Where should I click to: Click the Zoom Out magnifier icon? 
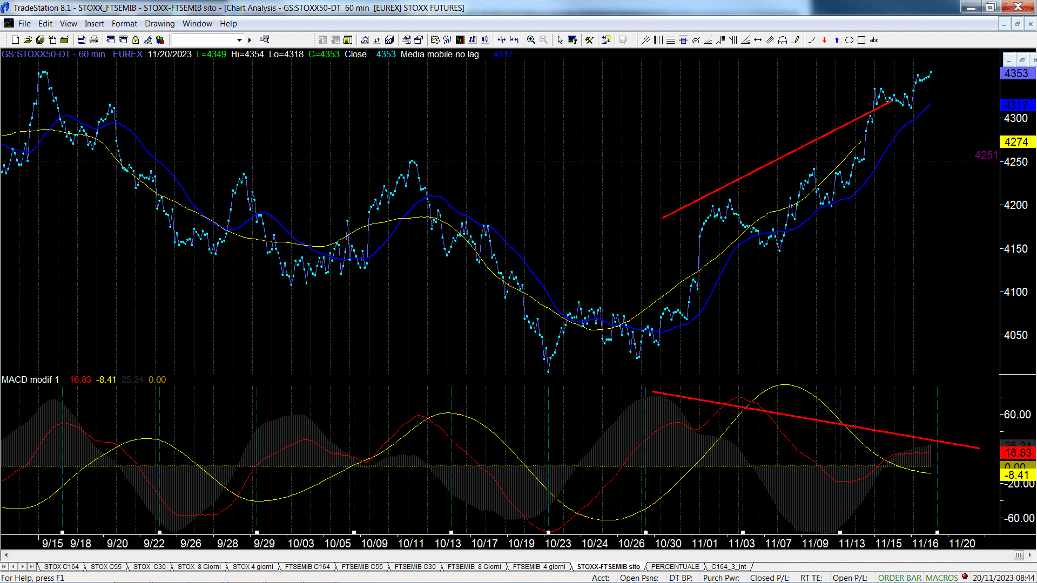(x=543, y=40)
